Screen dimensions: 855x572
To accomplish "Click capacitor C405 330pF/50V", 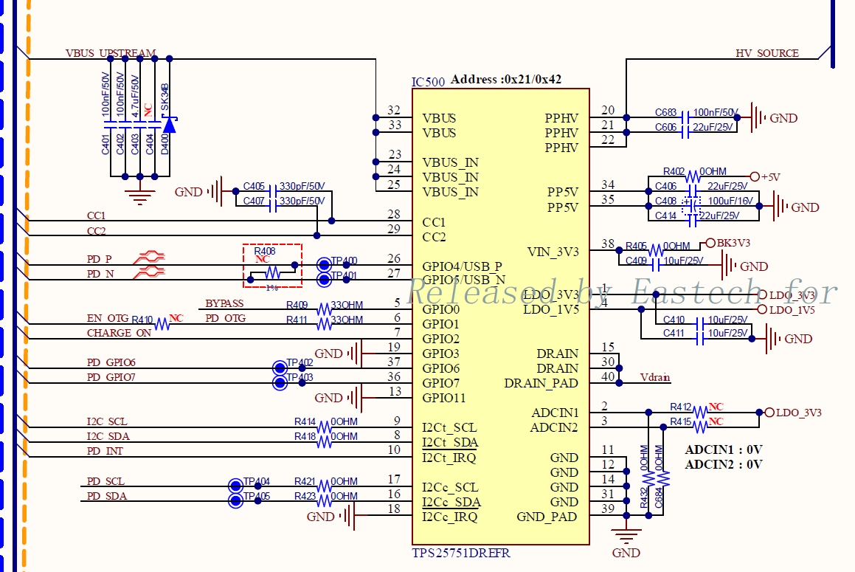I will (273, 192).
